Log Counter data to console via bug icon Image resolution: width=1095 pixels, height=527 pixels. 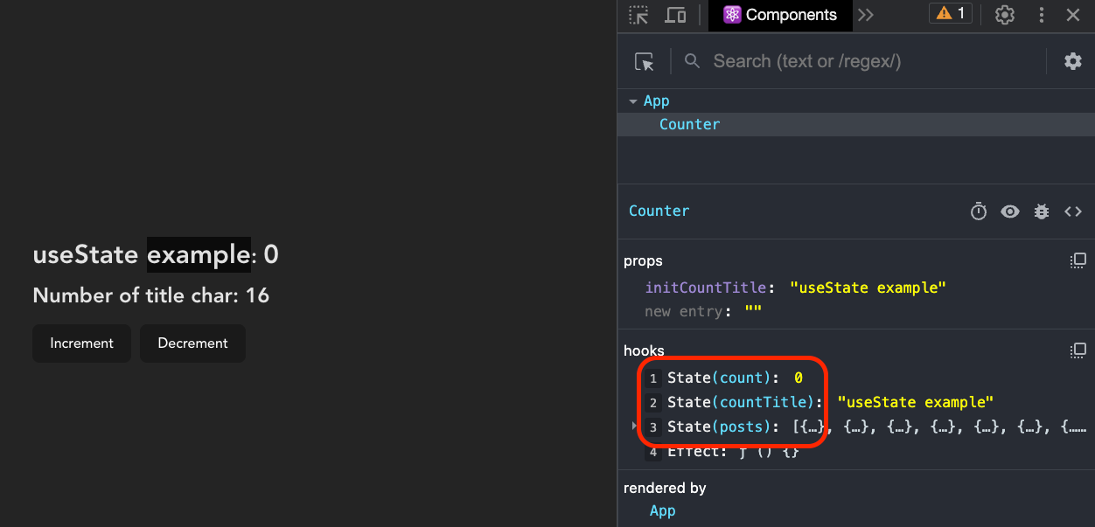click(x=1042, y=211)
